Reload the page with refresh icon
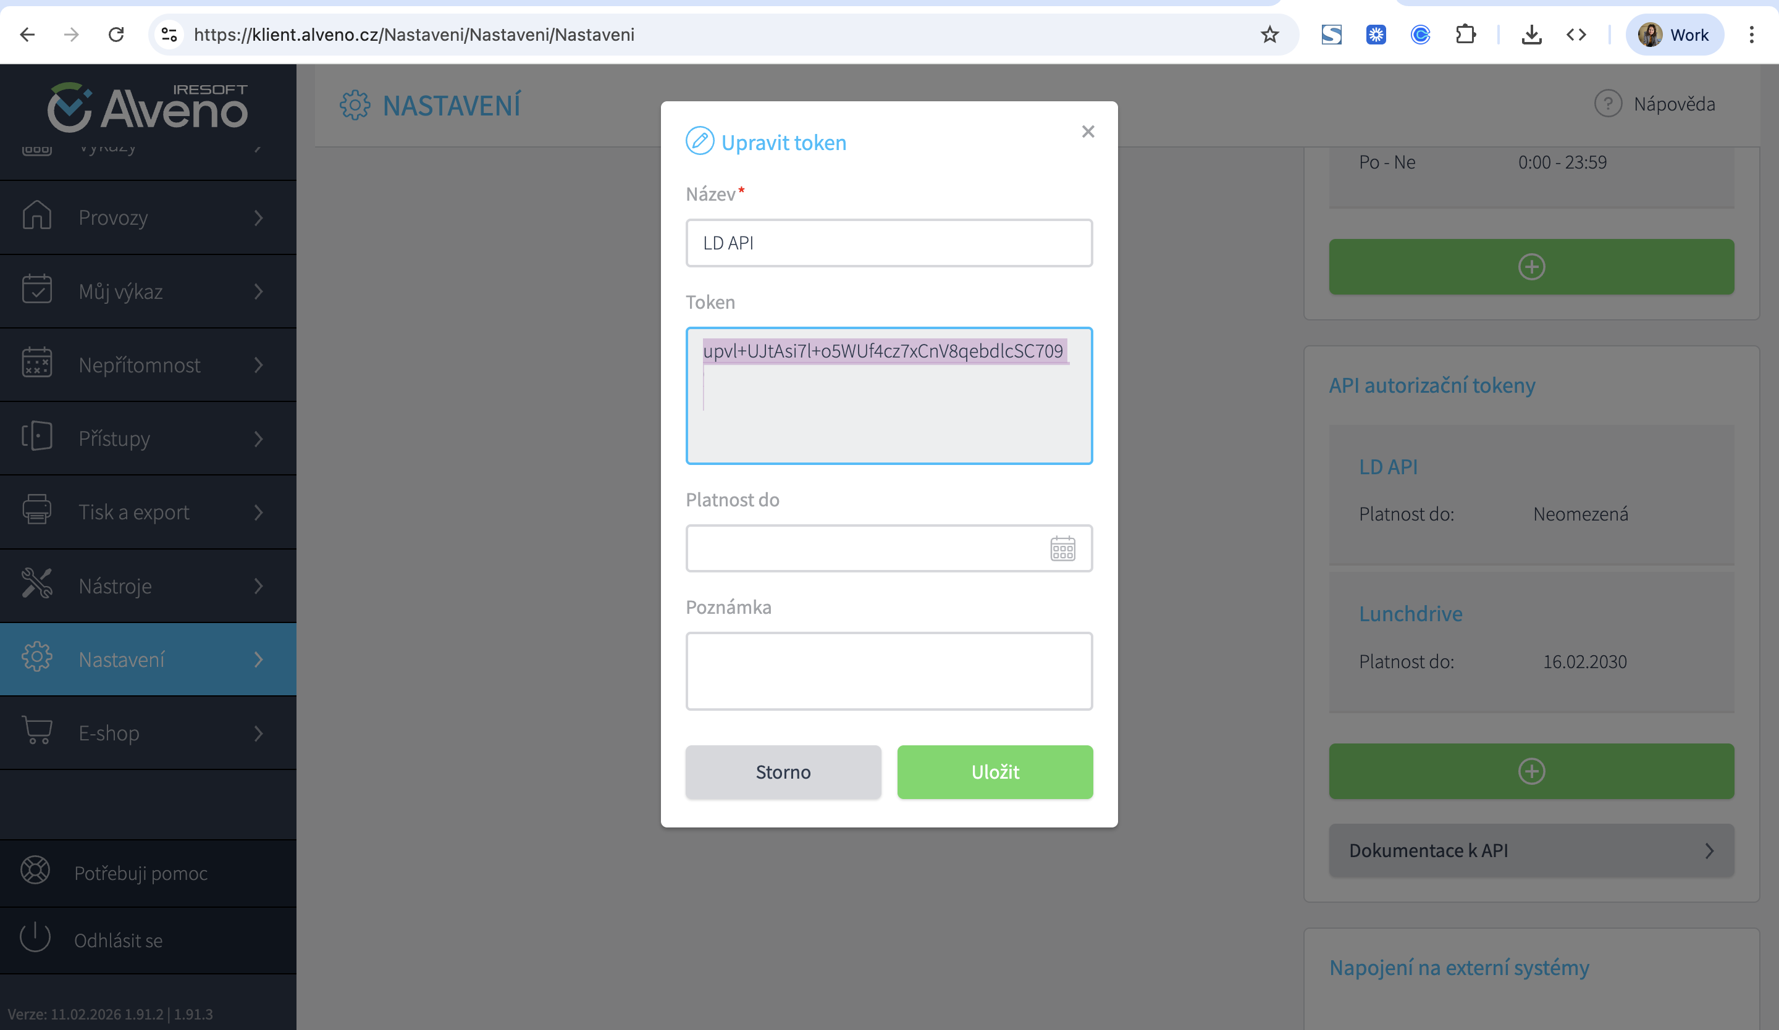 pos(117,35)
